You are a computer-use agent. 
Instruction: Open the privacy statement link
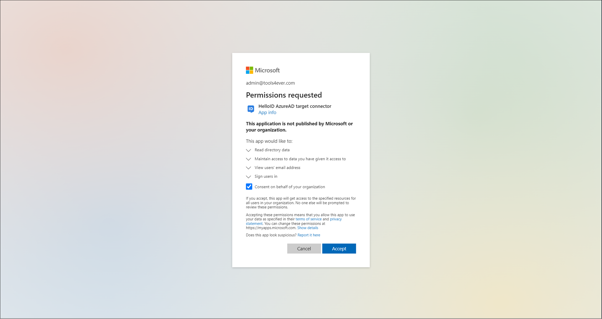click(x=335, y=219)
